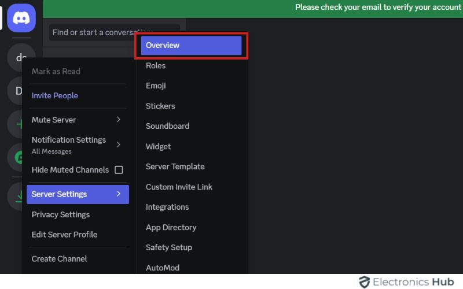This screenshot has width=463, height=289.
Task: Open Custom Invite Link settings
Action: tap(179, 187)
